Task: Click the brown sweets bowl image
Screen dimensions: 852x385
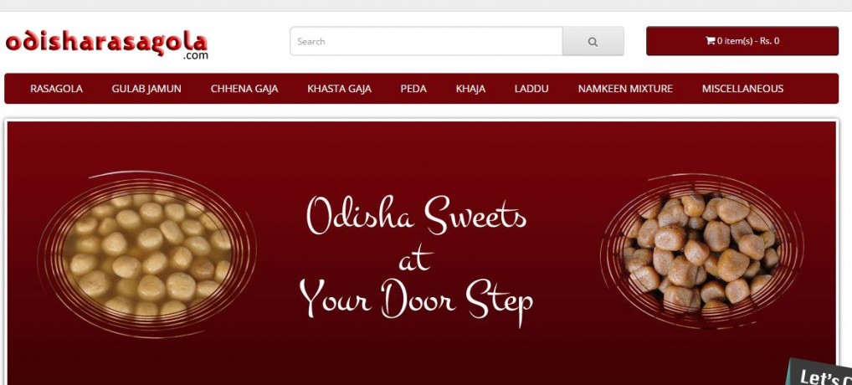Action: point(702,251)
